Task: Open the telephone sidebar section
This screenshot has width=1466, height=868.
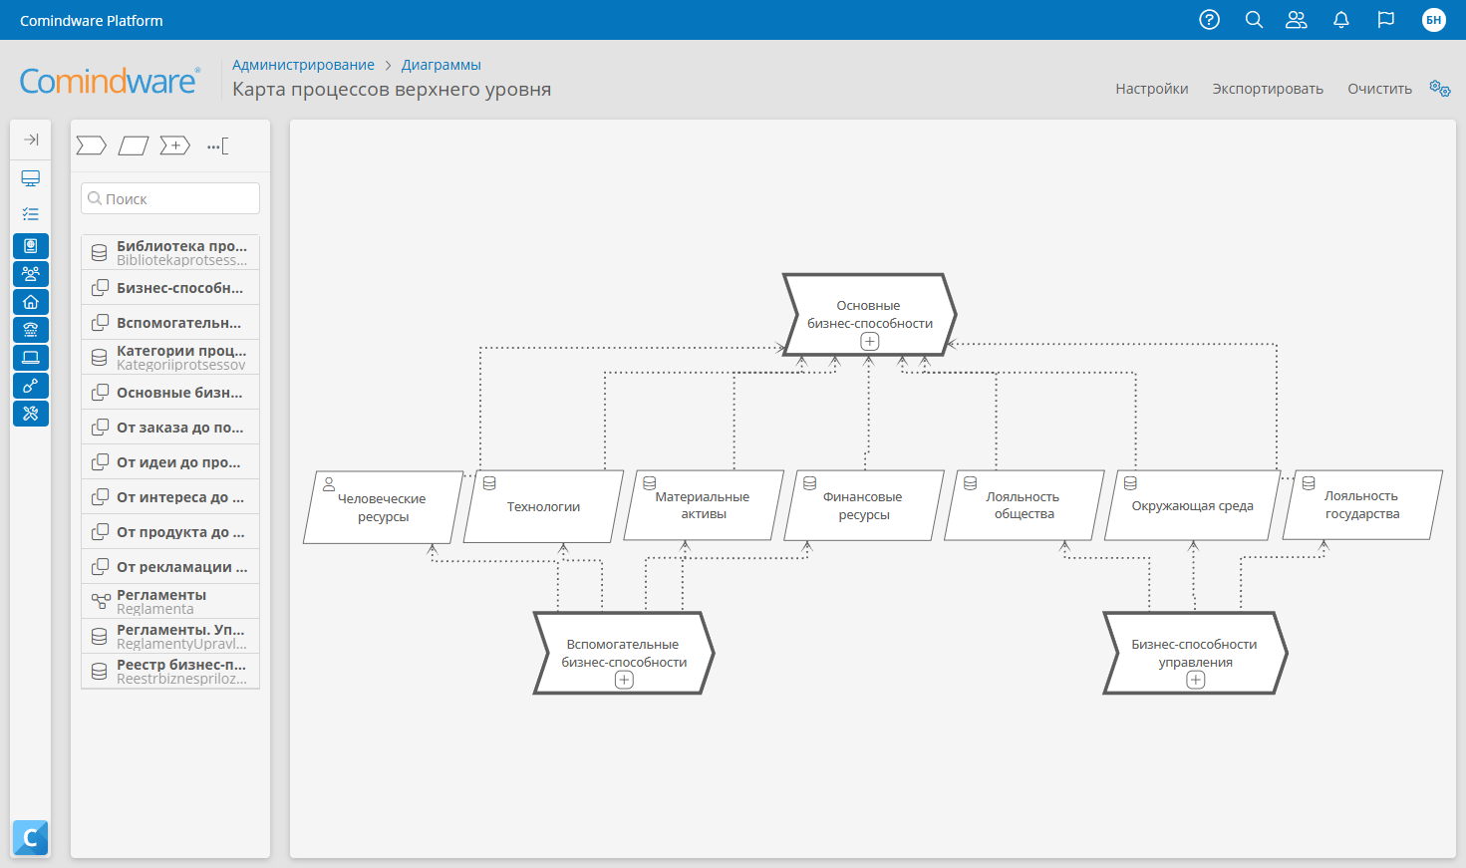Action: (31, 330)
